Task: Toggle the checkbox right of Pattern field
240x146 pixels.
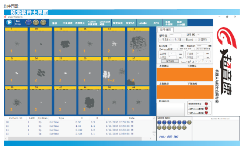Action: pos(178,49)
